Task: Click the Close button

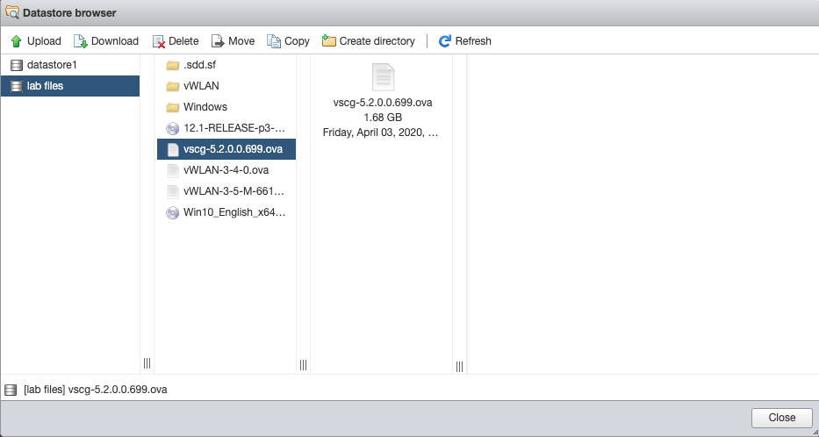Action: click(781, 418)
